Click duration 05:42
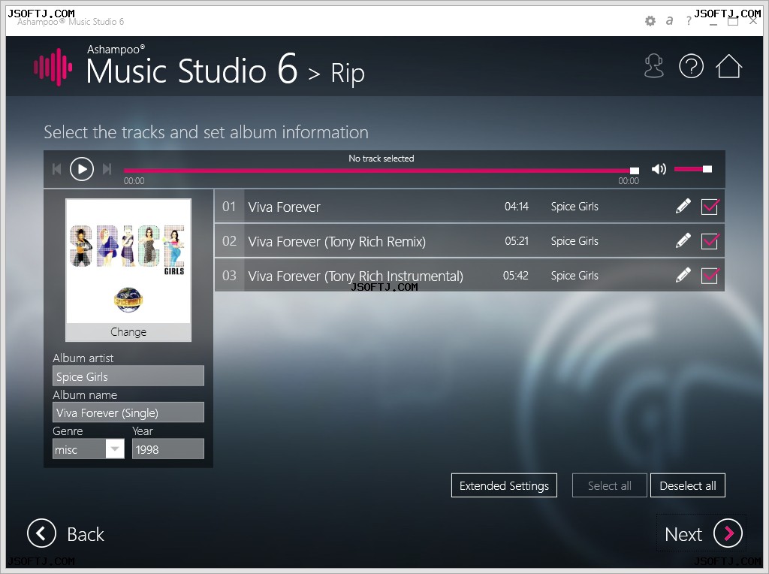The width and height of the screenshot is (769, 574). pyautogui.click(x=515, y=276)
